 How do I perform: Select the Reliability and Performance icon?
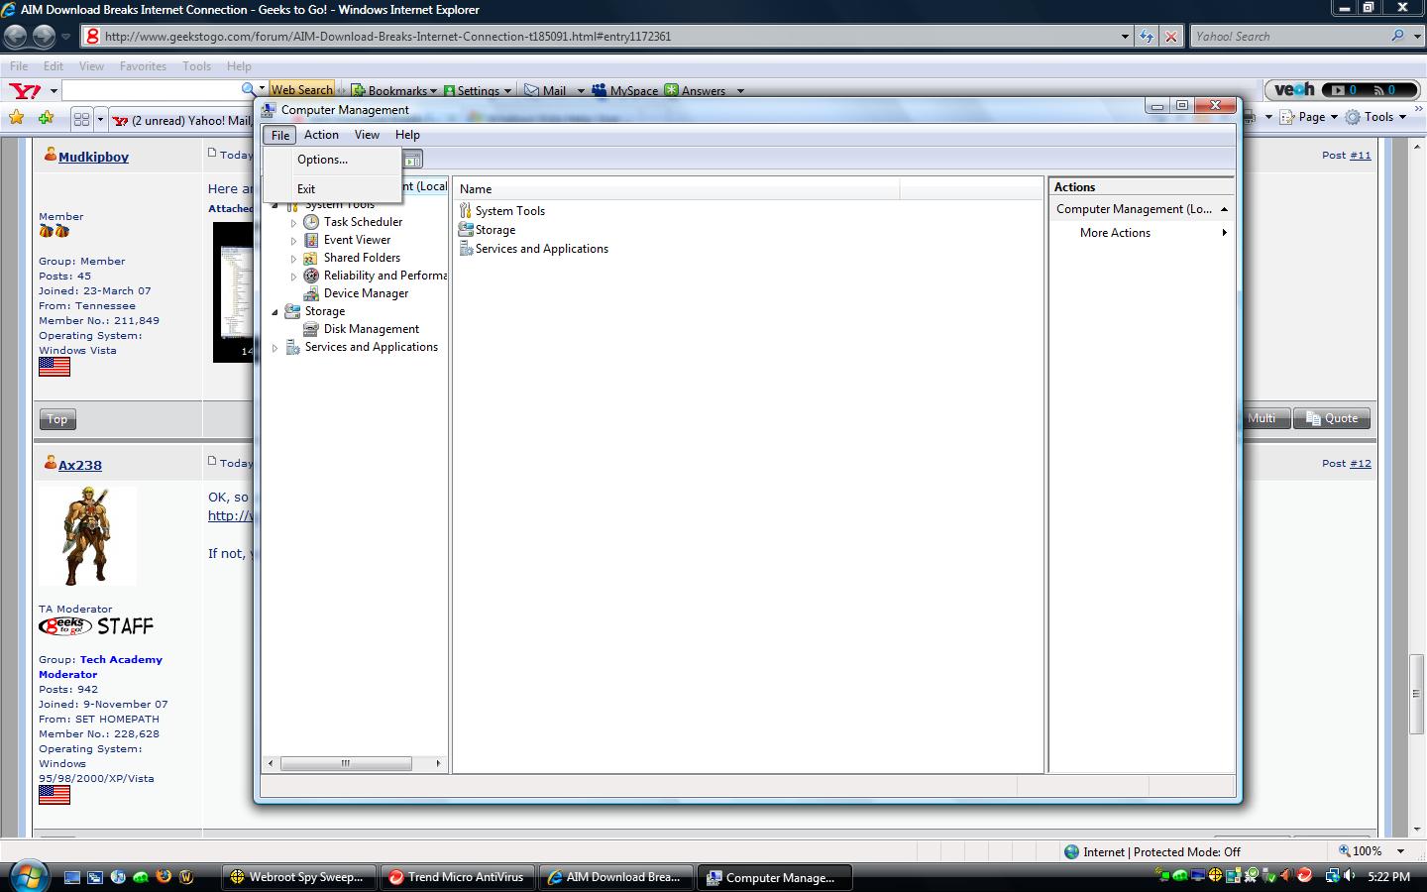point(311,276)
